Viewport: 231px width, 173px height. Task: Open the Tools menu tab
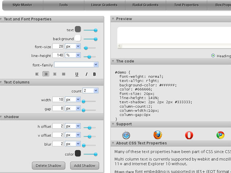pyautogui.click(x=64, y=5)
